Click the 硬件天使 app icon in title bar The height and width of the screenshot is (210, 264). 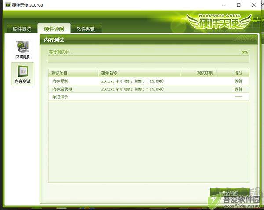[8, 5]
